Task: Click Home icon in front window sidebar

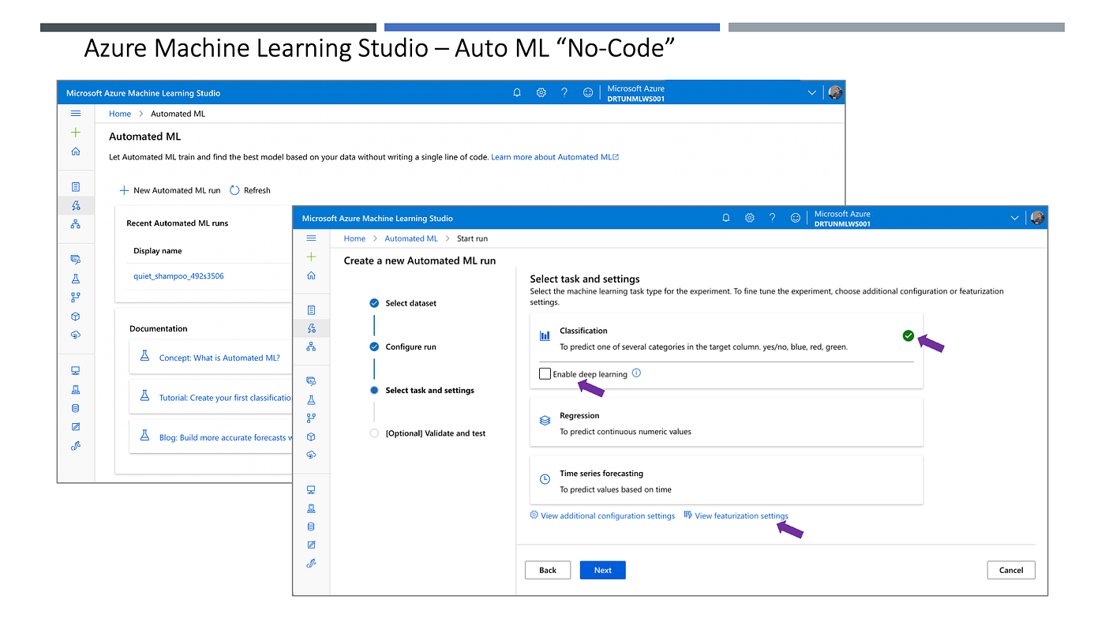Action: pos(311,275)
